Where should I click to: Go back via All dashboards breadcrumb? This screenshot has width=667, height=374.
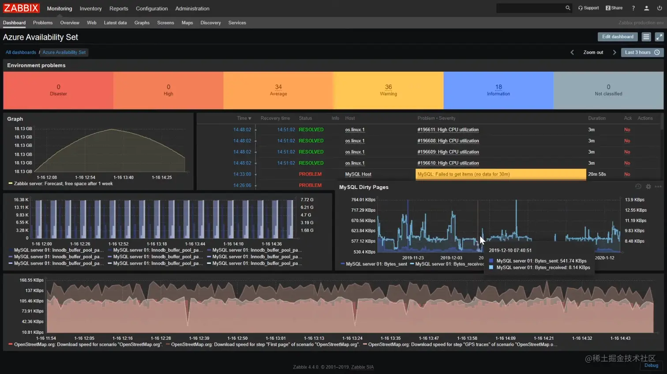(21, 52)
